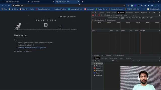The height and width of the screenshot is (90, 161).
Task: Open Other bookmarks folder
Action: pyautogui.click(x=153, y=9)
